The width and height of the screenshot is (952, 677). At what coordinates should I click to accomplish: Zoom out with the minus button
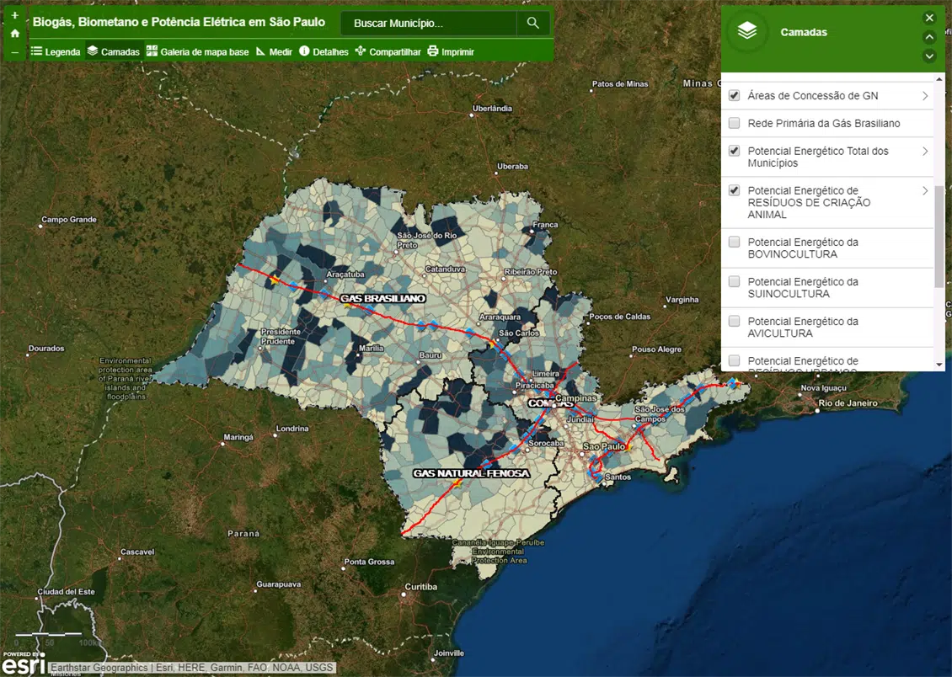[15, 52]
